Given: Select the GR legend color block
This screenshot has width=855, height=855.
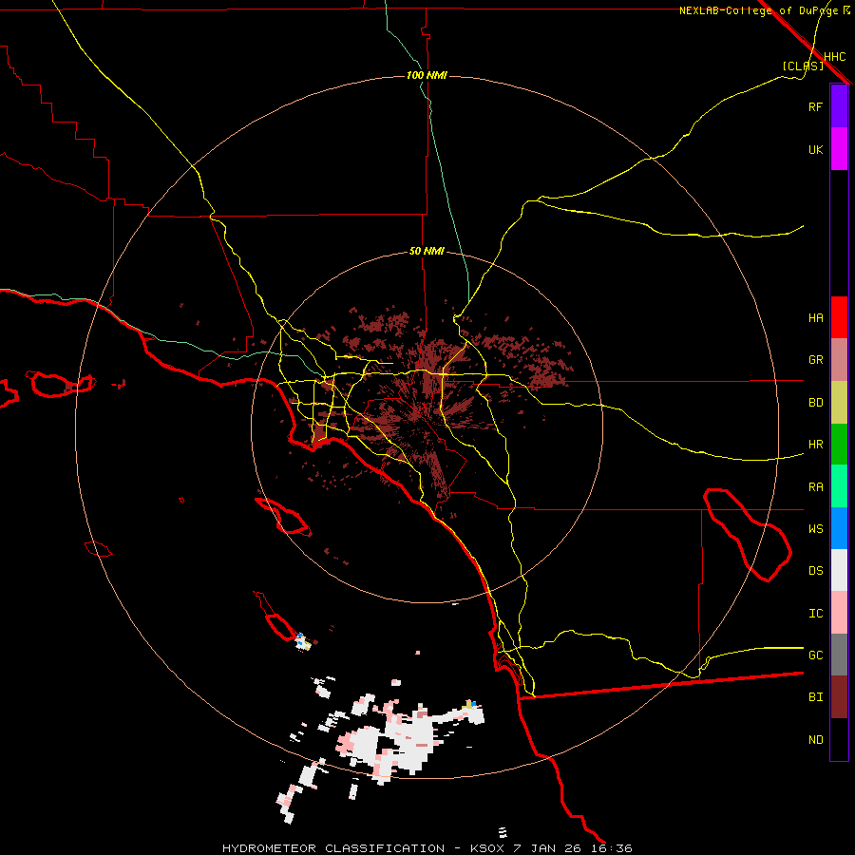Looking at the screenshot, I should point(839,360).
